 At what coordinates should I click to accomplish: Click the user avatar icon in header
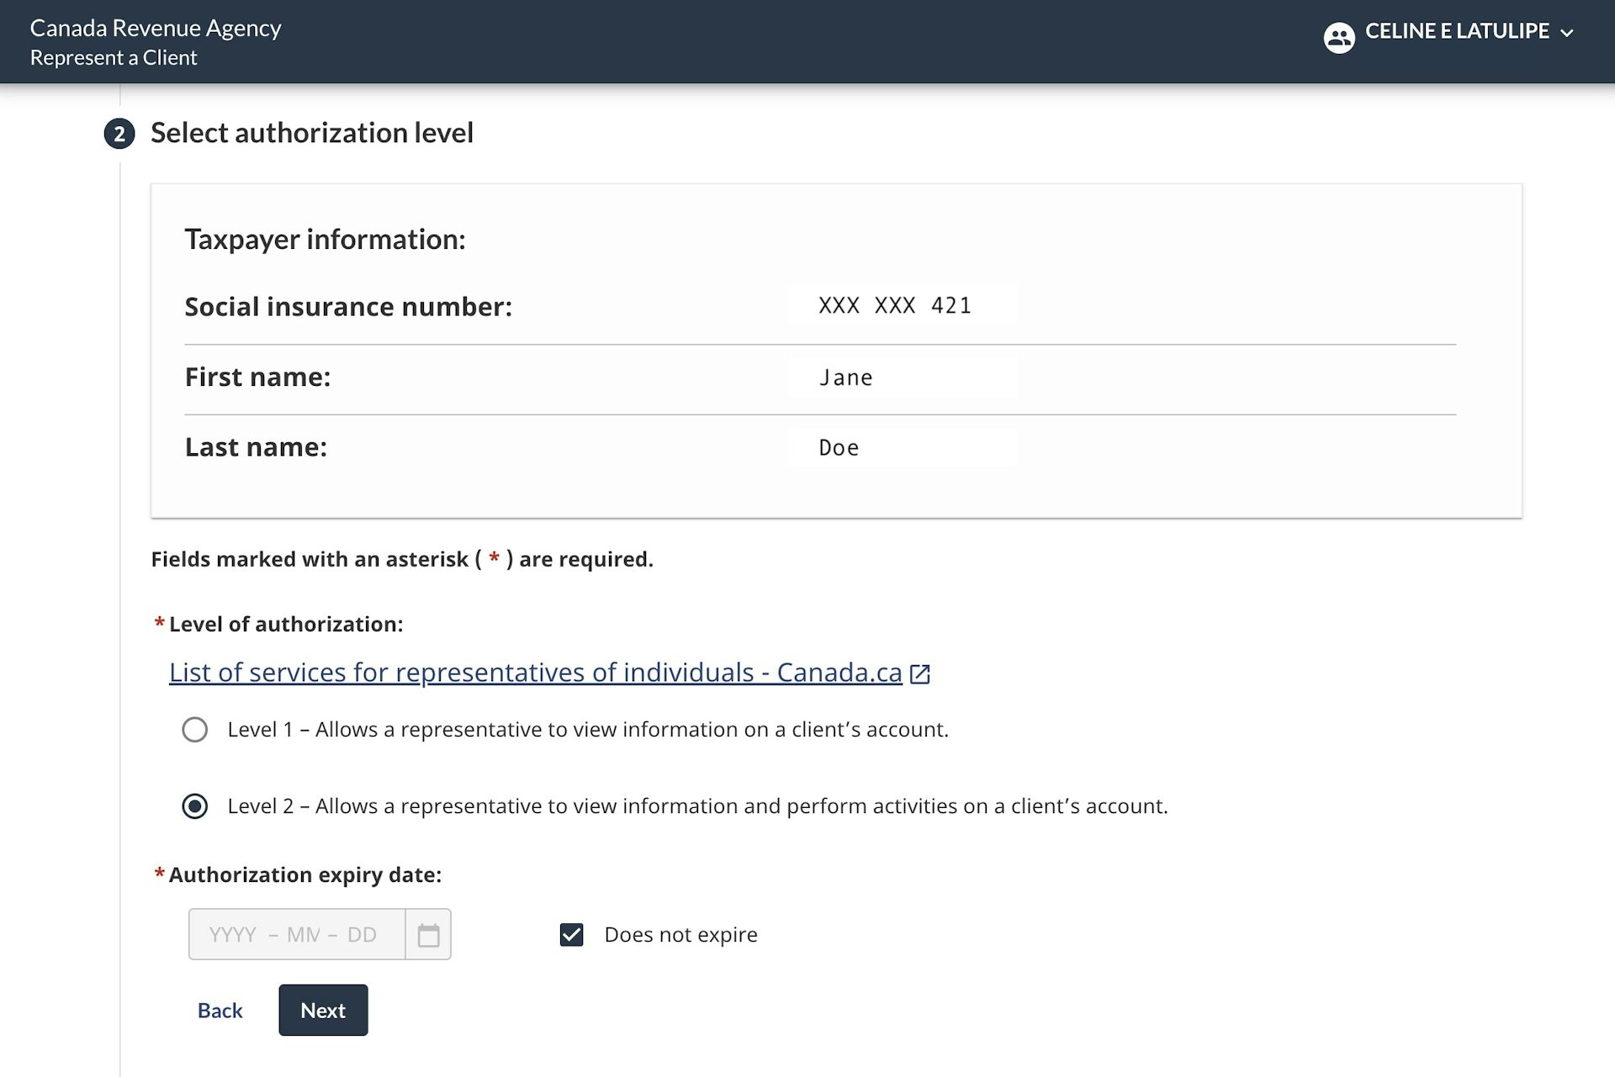pyautogui.click(x=1338, y=37)
